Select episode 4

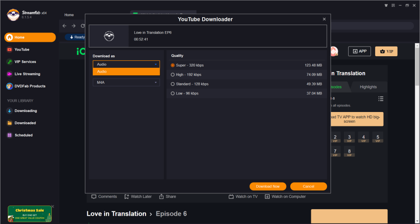pos(364,137)
